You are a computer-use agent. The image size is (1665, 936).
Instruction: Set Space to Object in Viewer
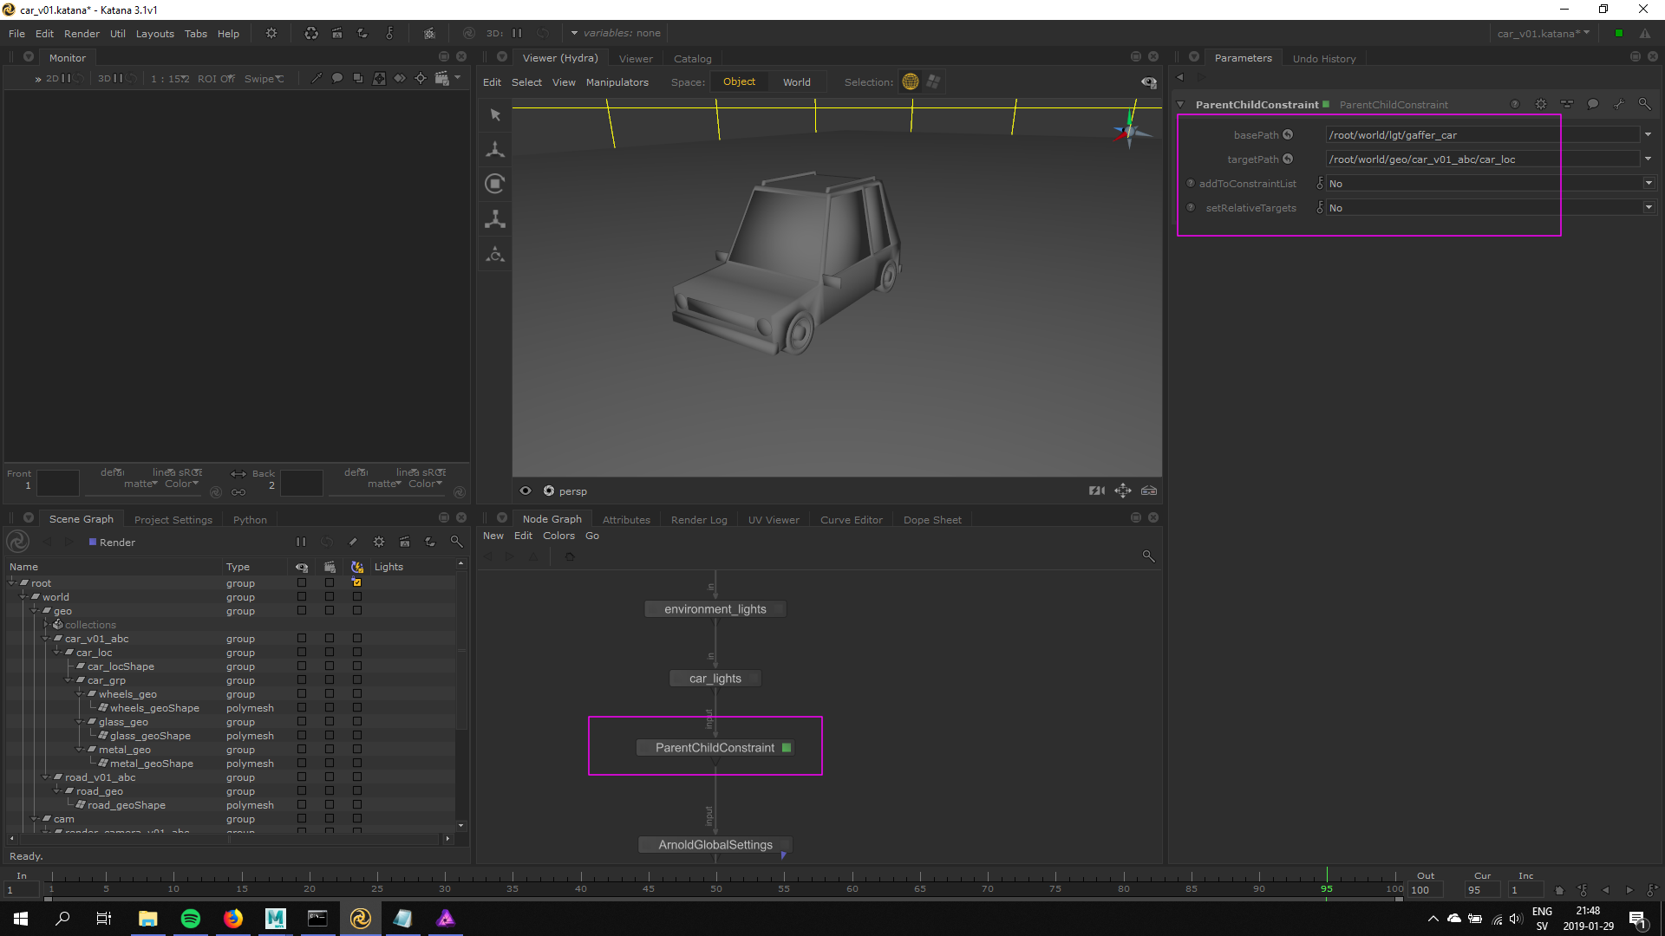tap(739, 81)
